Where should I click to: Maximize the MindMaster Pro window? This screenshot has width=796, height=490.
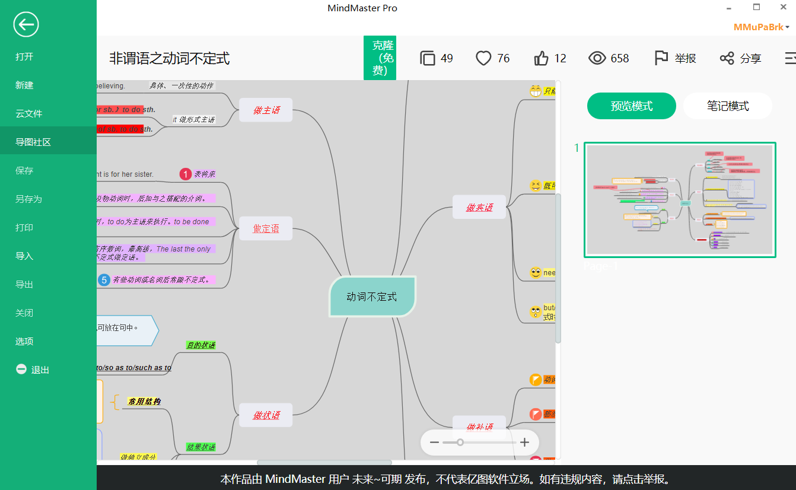756,7
